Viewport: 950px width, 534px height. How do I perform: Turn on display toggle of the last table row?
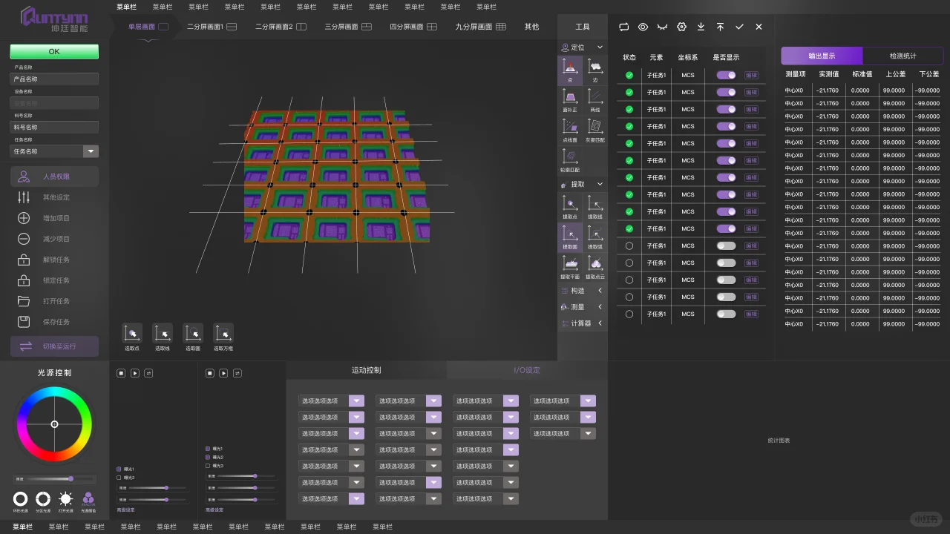point(726,314)
